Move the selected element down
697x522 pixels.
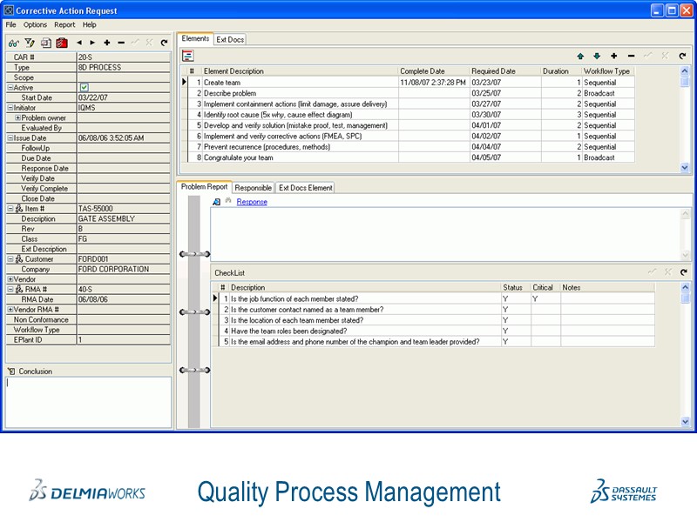click(597, 56)
